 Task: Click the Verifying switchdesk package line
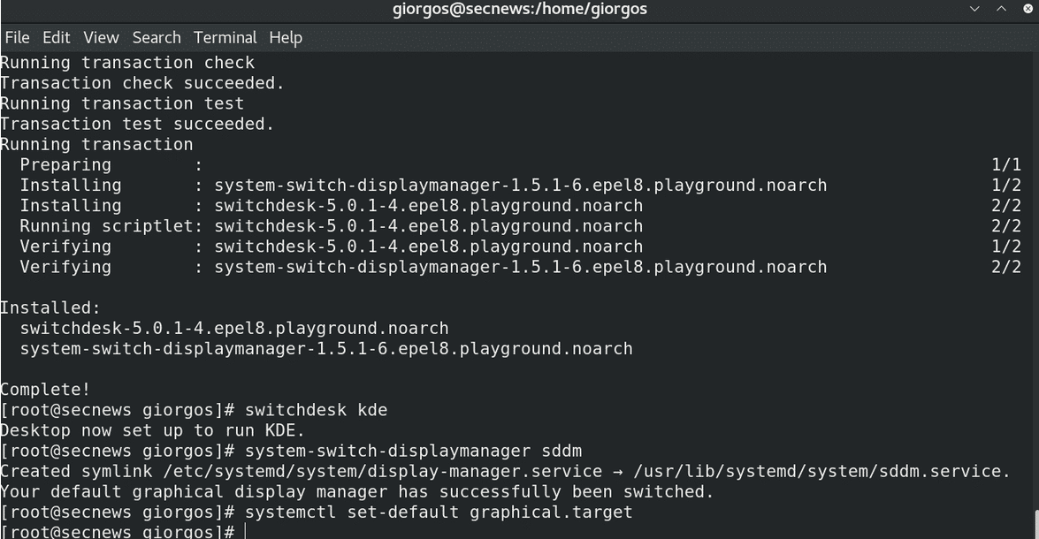pyautogui.click(x=520, y=247)
